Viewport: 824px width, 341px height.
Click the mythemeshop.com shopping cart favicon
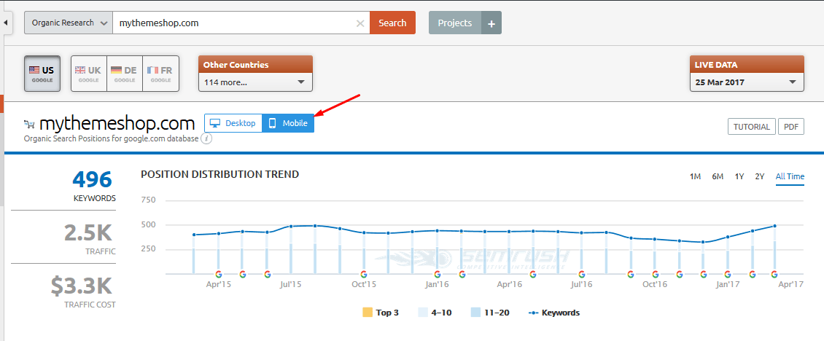coord(29,124)
